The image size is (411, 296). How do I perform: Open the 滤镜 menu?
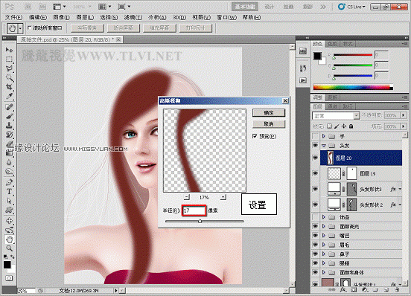pyautogui.click(x=133, y=17)
